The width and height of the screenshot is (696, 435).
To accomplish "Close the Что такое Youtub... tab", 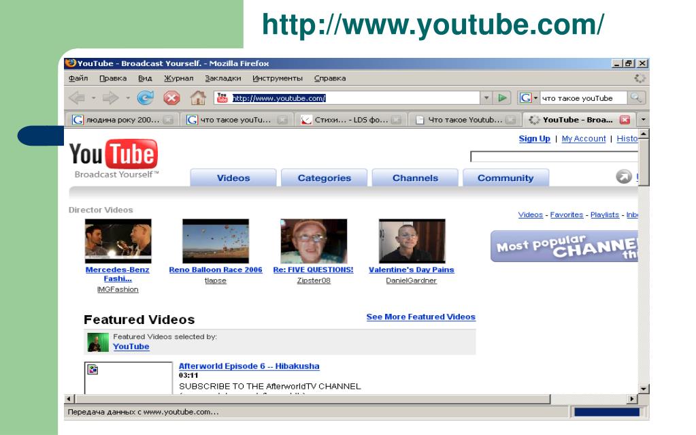I will coord(511,120).
